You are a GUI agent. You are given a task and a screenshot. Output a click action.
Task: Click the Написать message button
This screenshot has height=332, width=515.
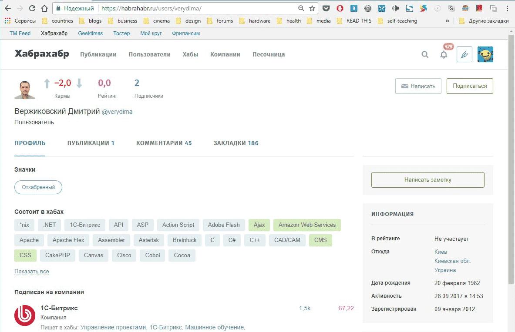pyautogui.click(x=418, y=86)
